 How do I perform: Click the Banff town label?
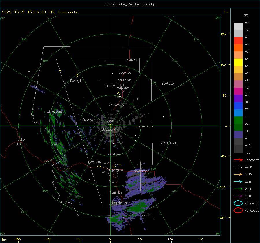(x=48, y=161)
